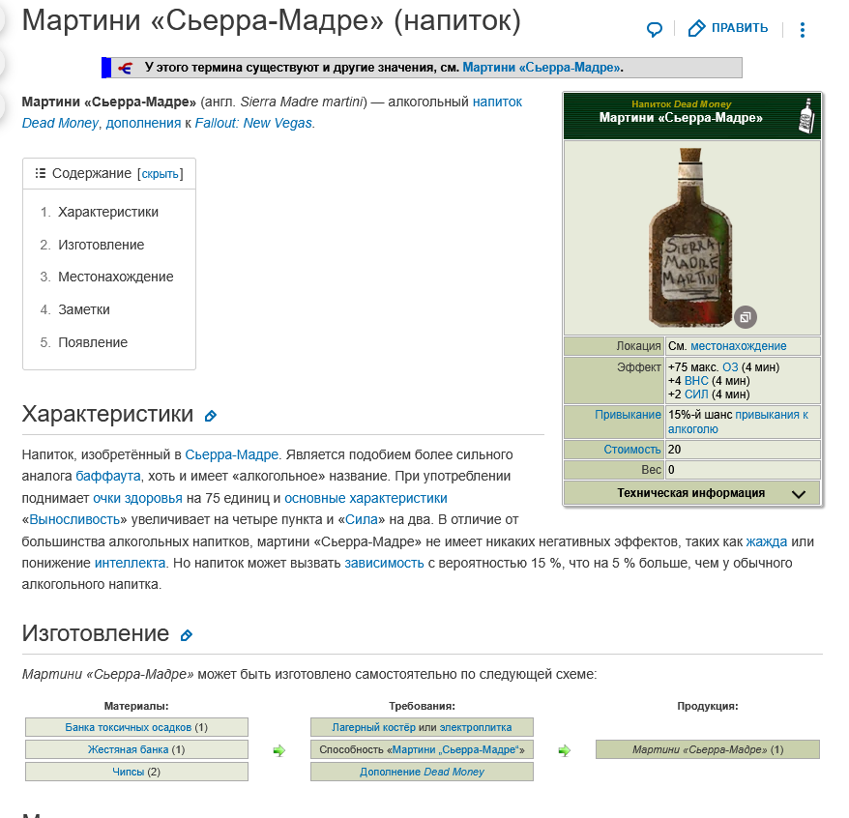Open the зависимость link
The width and height of the screenshot is (849, 818).
pyautogui.click(x=384, y=563)
